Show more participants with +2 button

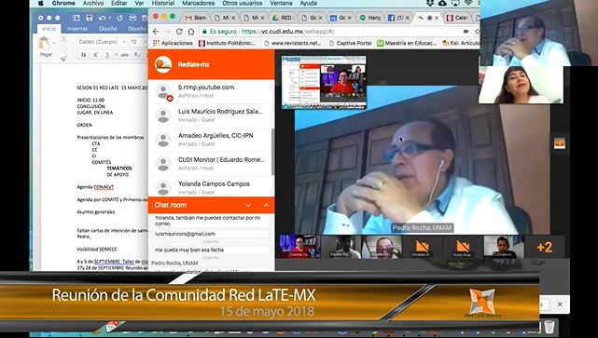(x=544, y=247)
